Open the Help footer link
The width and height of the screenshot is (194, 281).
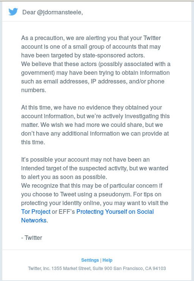[107, 260]
